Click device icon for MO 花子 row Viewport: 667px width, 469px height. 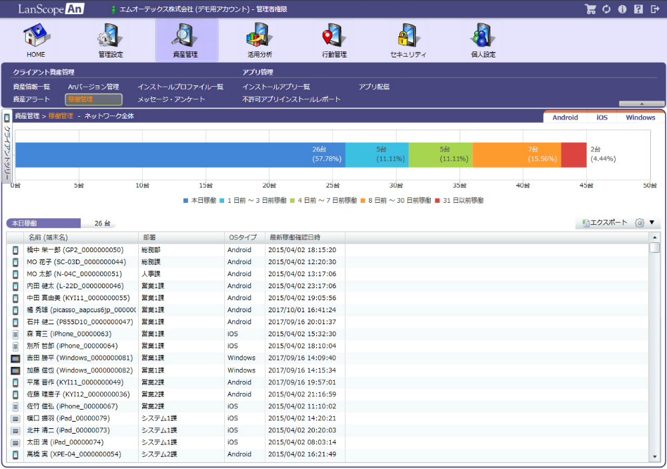click(x=15, y=262)
